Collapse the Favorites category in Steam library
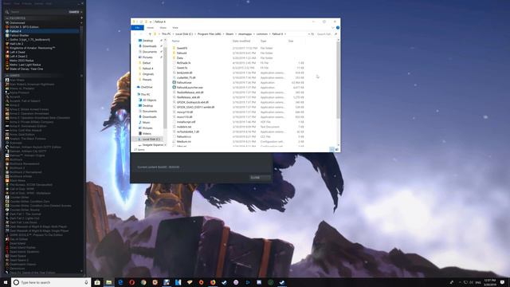 pyautogui.click(x=7, y=18)
